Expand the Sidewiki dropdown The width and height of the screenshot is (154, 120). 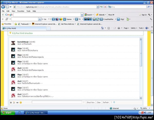point(105,15)
